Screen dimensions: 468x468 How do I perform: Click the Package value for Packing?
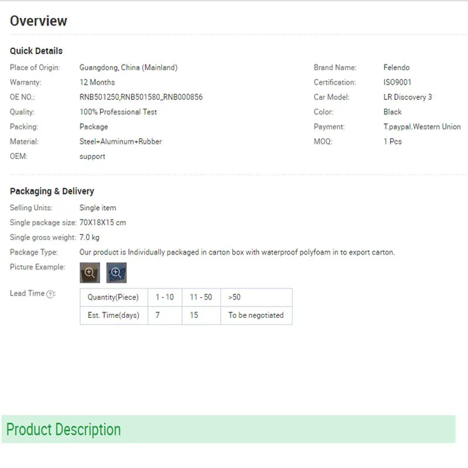point(94,127)
